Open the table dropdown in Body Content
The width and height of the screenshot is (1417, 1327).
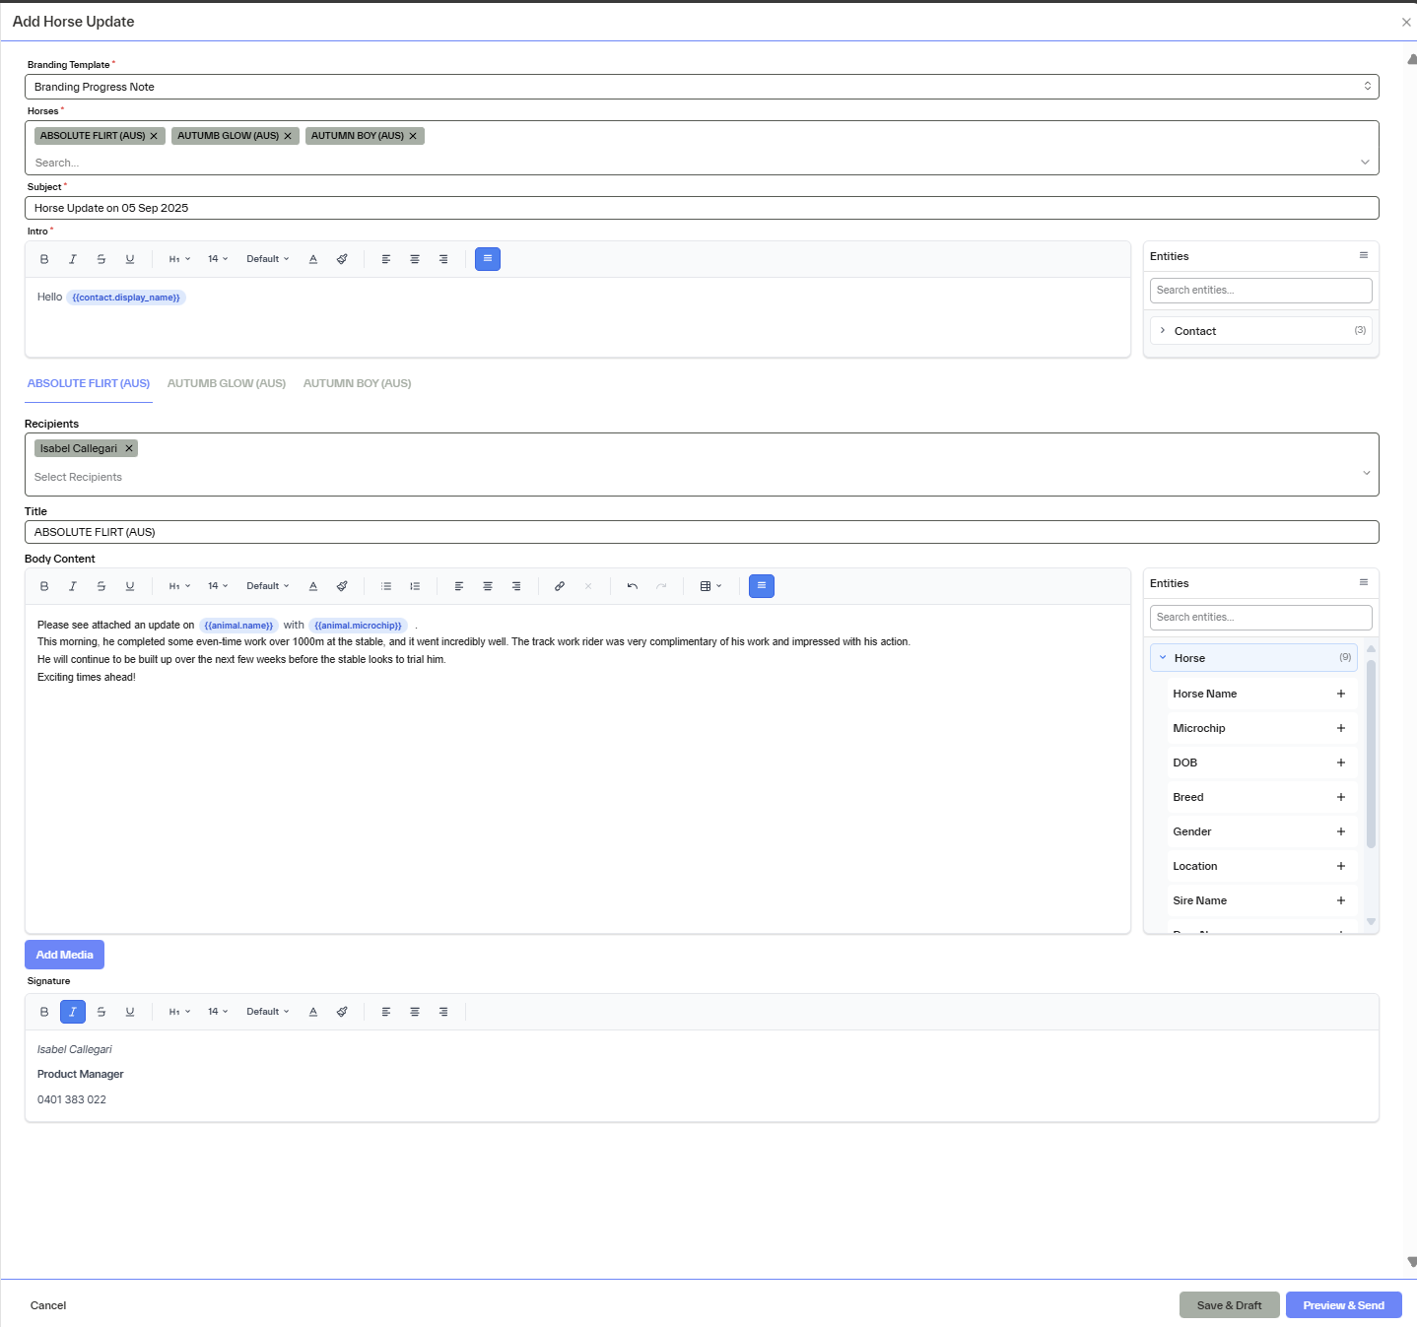click(711, 586)
